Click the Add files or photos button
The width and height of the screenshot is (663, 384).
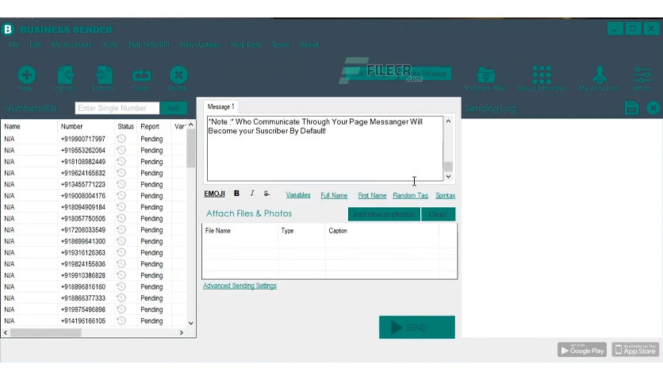pos(384,214)
